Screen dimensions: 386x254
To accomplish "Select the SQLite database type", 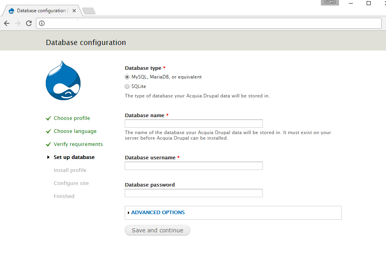I will 127,86.
